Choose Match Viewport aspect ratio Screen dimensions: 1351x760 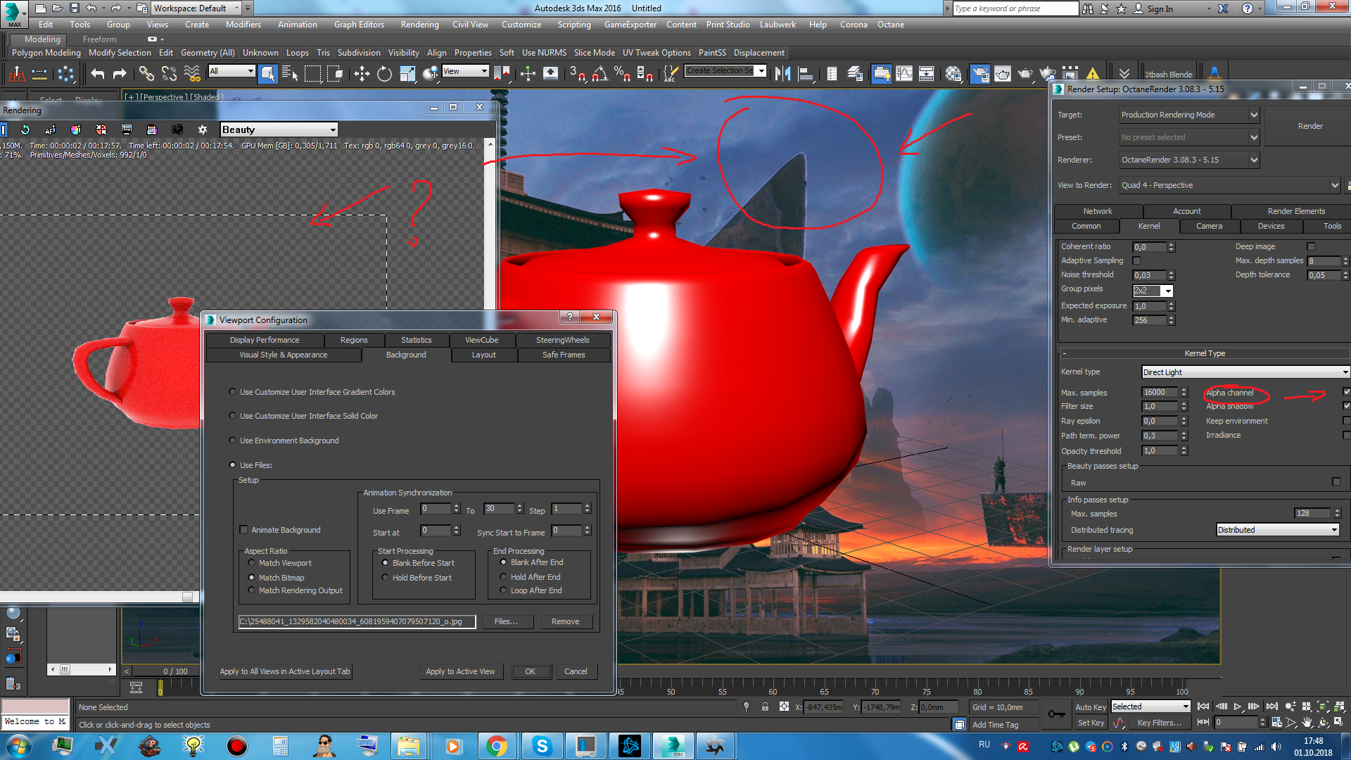[252, 563]
